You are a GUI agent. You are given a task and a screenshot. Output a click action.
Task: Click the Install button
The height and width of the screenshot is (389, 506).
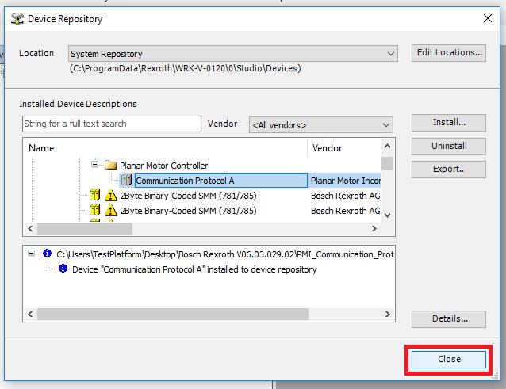coord(448,123)
